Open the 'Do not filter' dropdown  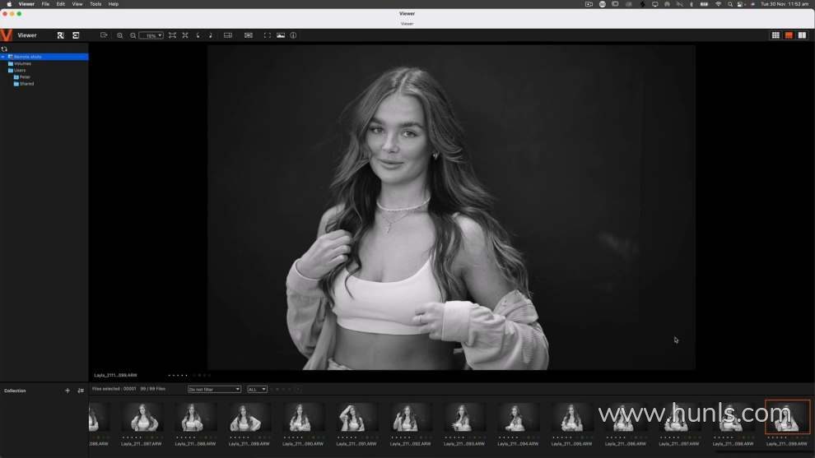click(214, 389)
